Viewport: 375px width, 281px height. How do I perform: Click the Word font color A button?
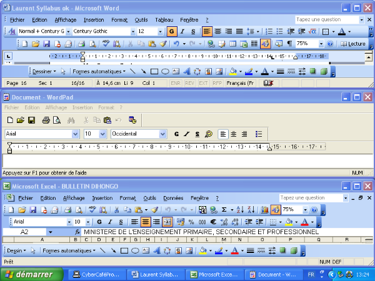tap(342, 31)
